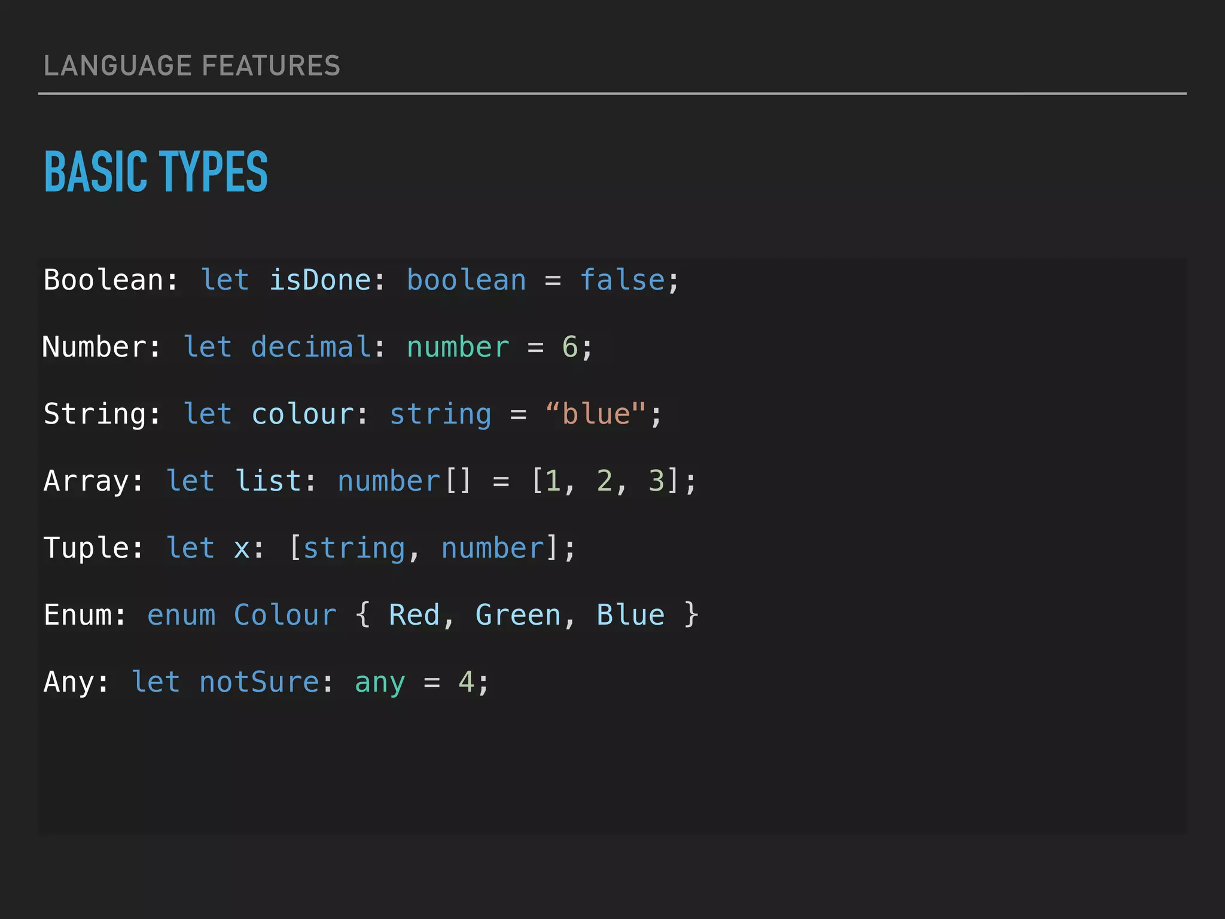Select the 'colour' variable name
Image resolution: width=1225 pixels, height=919 pixels.
pyautogui.click(x=303, y=414)
